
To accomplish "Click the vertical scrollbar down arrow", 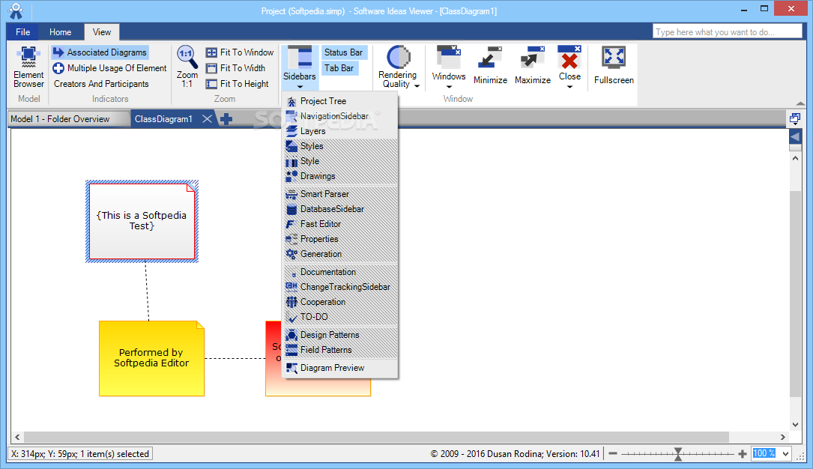I will [795, 425].
